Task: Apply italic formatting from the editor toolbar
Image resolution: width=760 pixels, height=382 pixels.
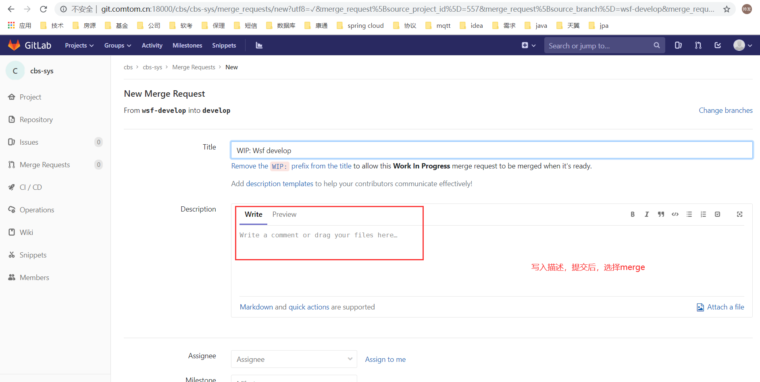Action: point(647,214)
